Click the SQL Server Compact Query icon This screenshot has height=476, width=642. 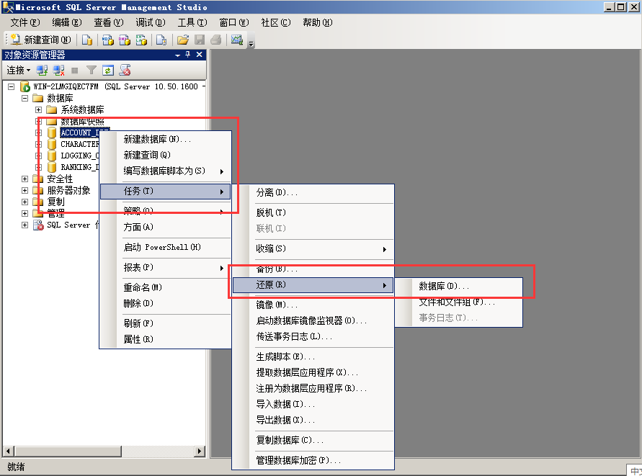click(161, 40)
